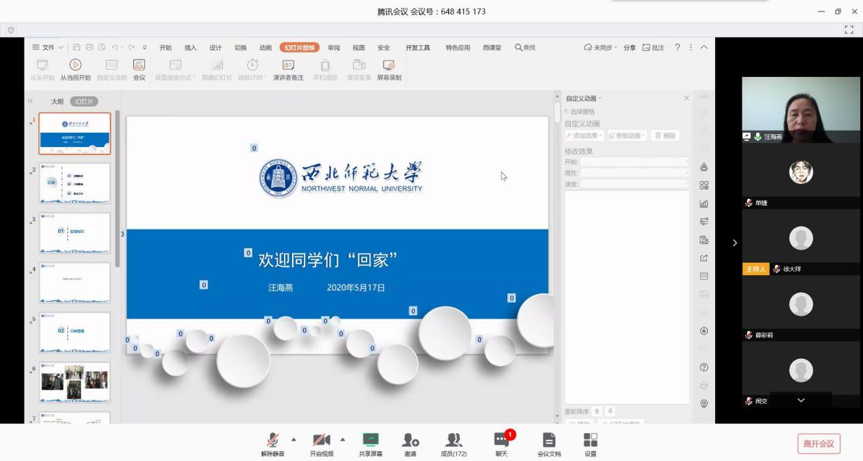This screenshot has height=461, width=863.
Task: Expand the 自定义动画 pane title dropdown
Action: tap(600, 99)
